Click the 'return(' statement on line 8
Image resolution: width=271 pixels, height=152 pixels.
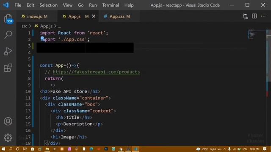pyautogui.click(x=54, y=79)
